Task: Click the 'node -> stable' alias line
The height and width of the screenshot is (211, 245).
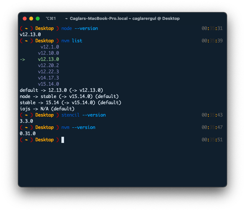Action: pyautogui.click(x=69, y=96)
